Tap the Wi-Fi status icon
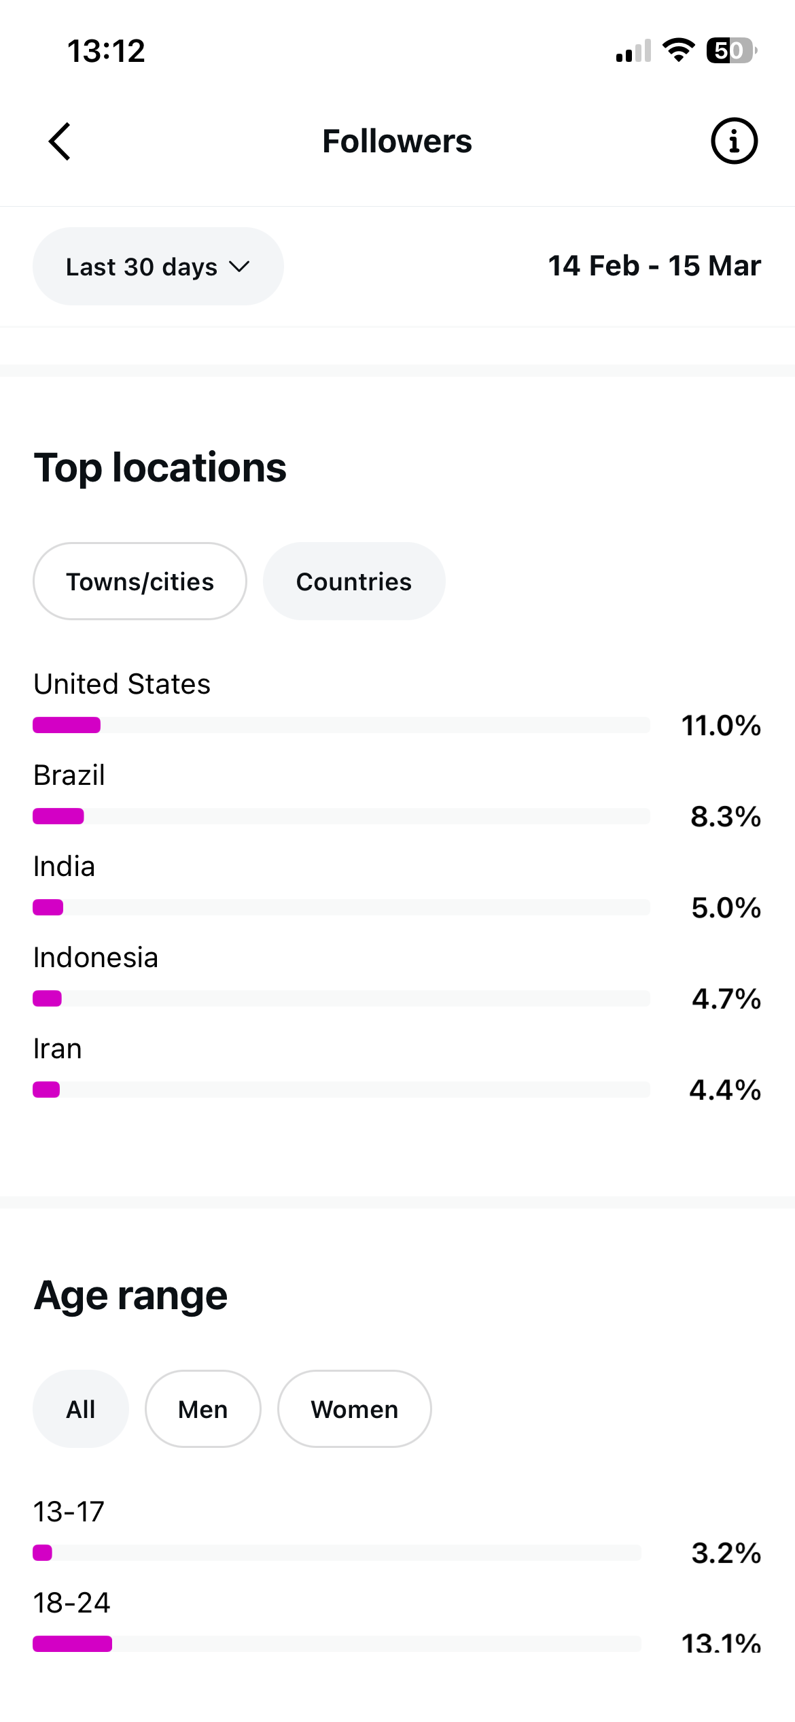 click(678, 50)
